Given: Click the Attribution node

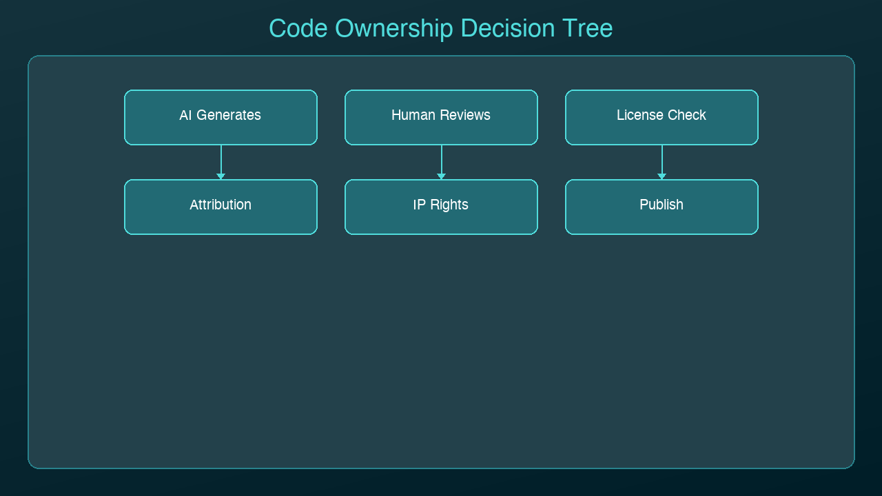Looking at the screenshot, I should coord(220,207).
